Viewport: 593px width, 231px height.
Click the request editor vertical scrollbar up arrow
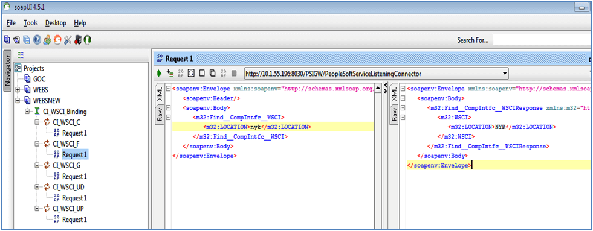pyautogui.click(x=377, y=89)
